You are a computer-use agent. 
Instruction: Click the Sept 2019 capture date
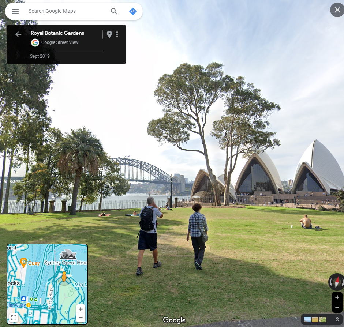click(x=40, y=56)
